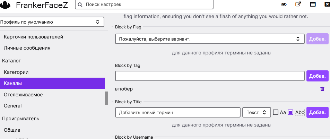The width and height of the screenshot is (330, 139).
Task: Delete the втюбер tag with the trash icon
Action: pyautogui.click(x=322, y=89)
